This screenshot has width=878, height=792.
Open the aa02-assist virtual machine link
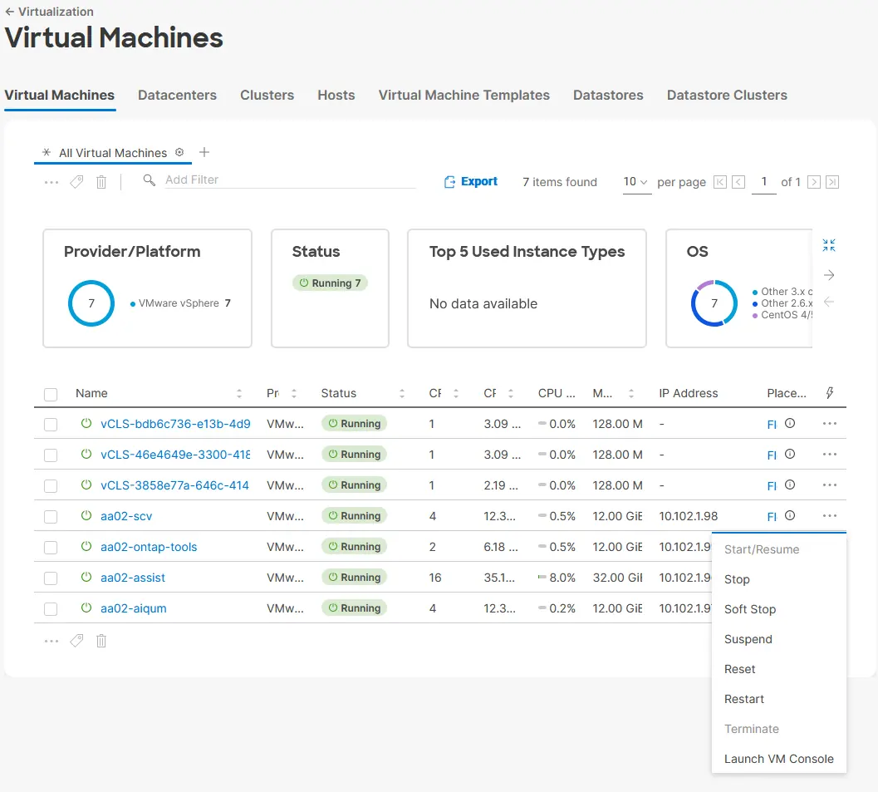[x=133, y=578]
